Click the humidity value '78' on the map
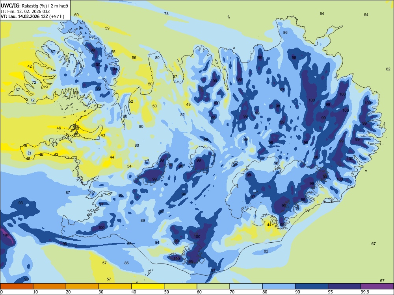 pos(166,13)
